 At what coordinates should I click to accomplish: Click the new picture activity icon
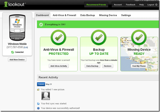pos(38,90)
